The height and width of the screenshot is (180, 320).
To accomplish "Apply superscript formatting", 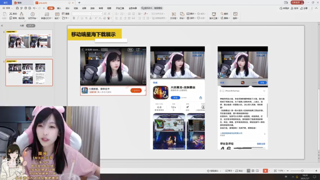I will (x=95, y=18).
